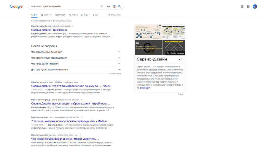
Task: Open the Ещё more options menu
Action: 96,15
